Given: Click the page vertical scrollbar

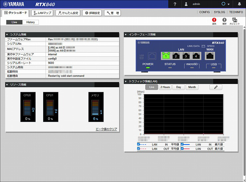Looking at the screenshot, I should pyautogui.click(x=244, y=100).
